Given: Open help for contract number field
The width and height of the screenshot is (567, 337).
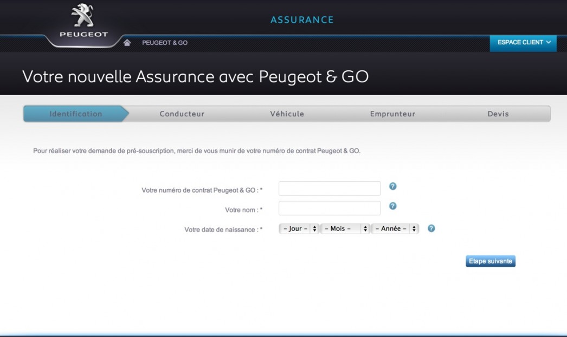Looking at the screenshot, I should [x=392, y=186].
